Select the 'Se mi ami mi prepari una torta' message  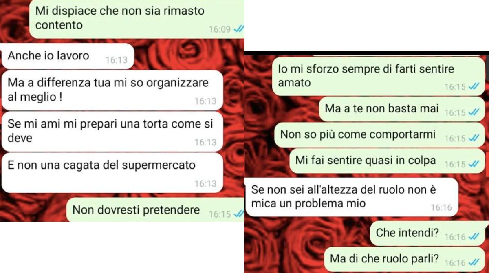[x=112, y=131]
